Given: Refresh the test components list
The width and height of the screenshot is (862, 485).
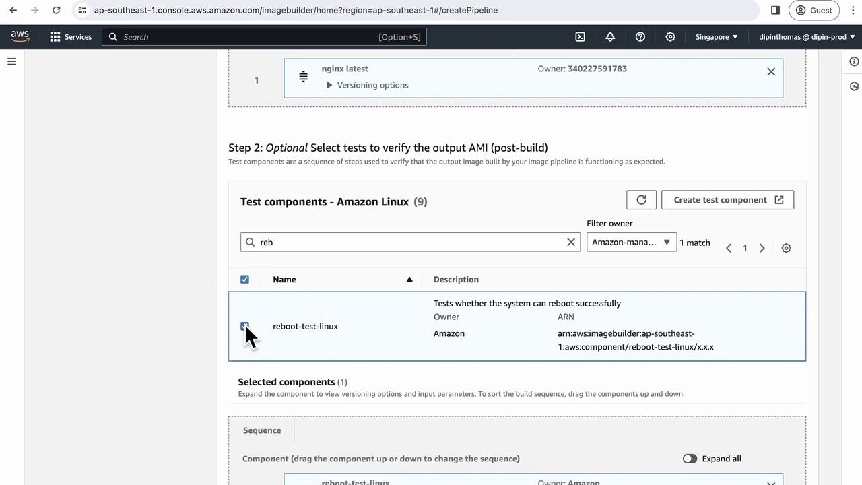Looking at the screenshot, I should [x=641, y=200].
